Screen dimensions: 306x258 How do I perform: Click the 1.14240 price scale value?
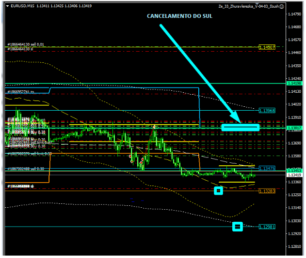pyautogui.click(x=294, y=79)
